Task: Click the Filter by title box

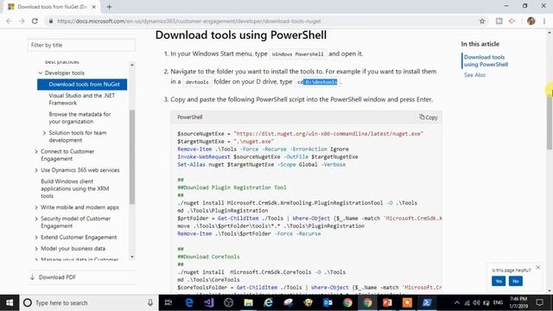Action: [81, 45]
